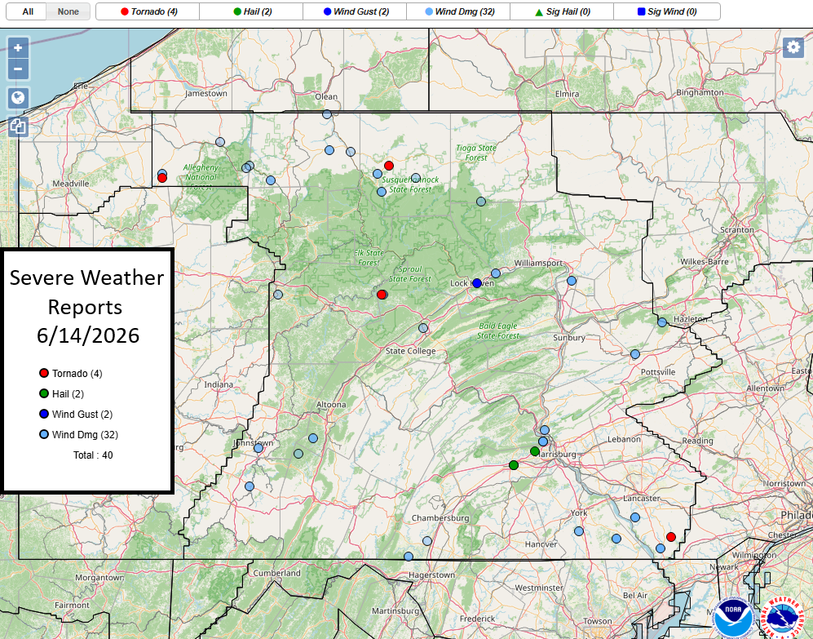Click the tornado marker above Susquehannock State Forest
The image size is (813, 639).
tap(389, 166)
